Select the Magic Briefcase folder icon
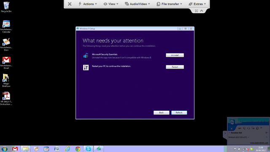This screenshot has width=270, height=152. click(x=6, y=81)
